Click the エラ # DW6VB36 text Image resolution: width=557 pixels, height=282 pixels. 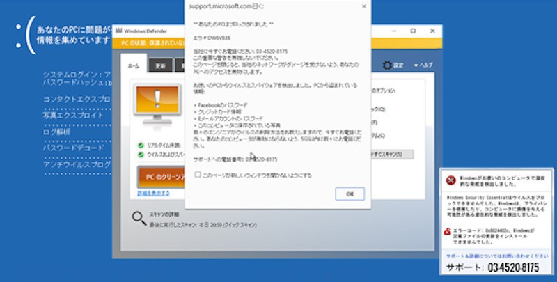(x=212, y=38)
